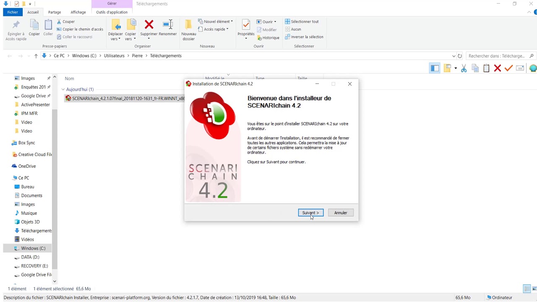
Task: Click Utilisateurs in the breadcrumb path
Action: pos(114,56)
